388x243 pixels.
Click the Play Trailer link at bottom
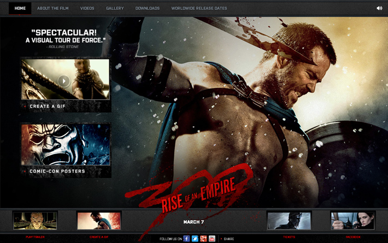[35, 237]
